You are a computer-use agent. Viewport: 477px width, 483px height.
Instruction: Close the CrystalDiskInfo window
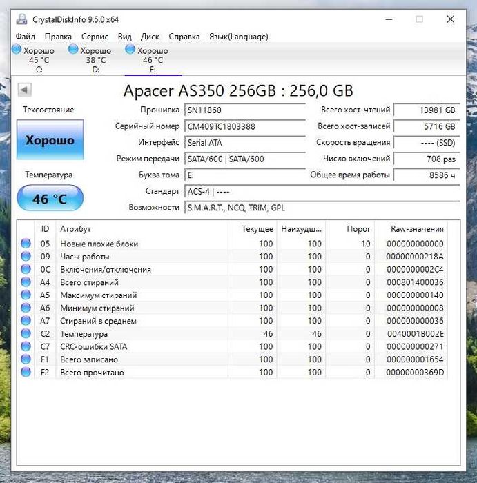coord(451,19)
